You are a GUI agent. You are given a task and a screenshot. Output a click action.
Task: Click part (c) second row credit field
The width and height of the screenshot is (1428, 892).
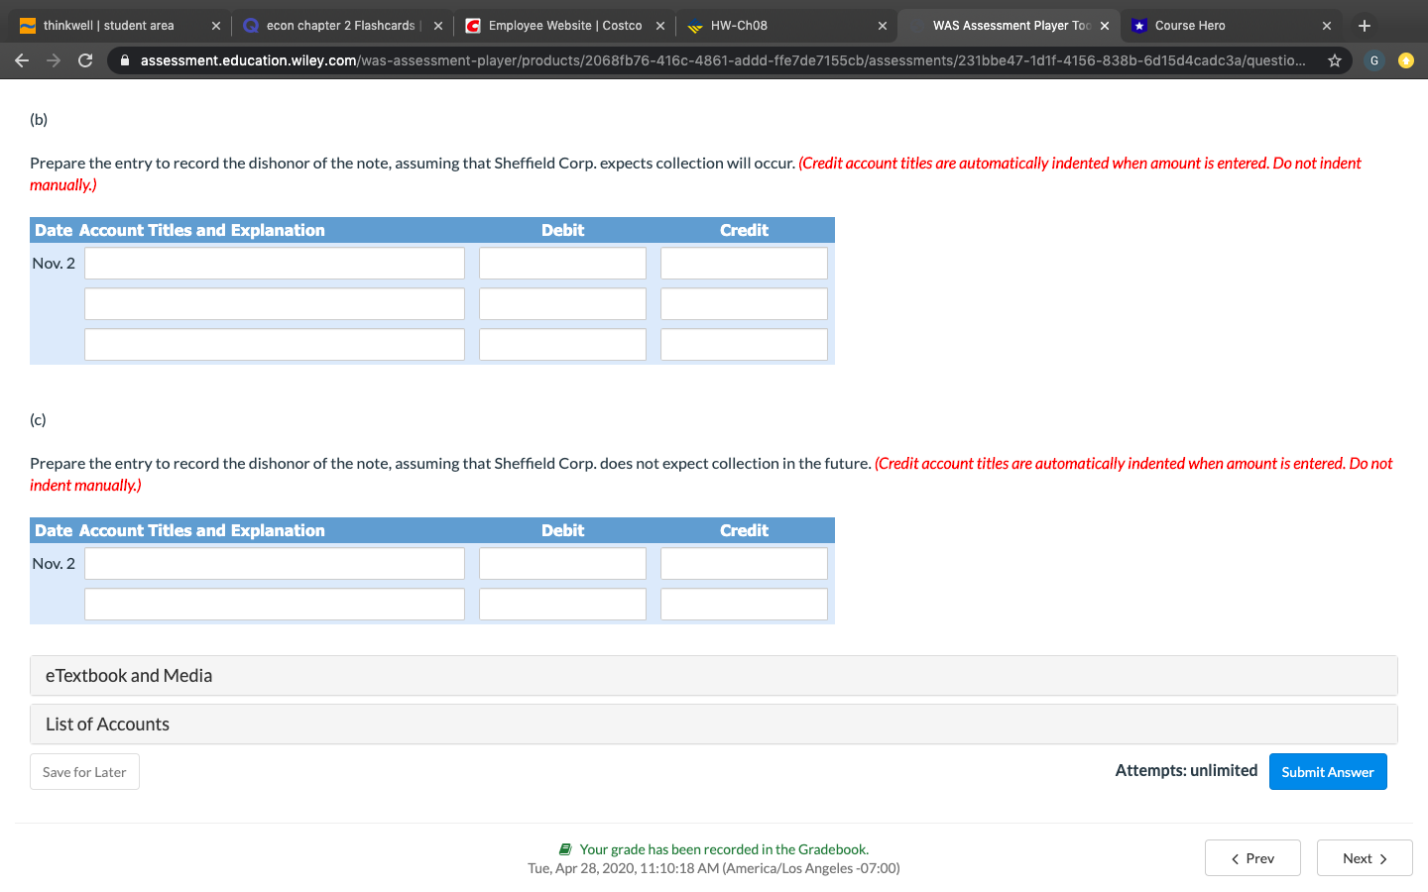[x=744, y=605]
